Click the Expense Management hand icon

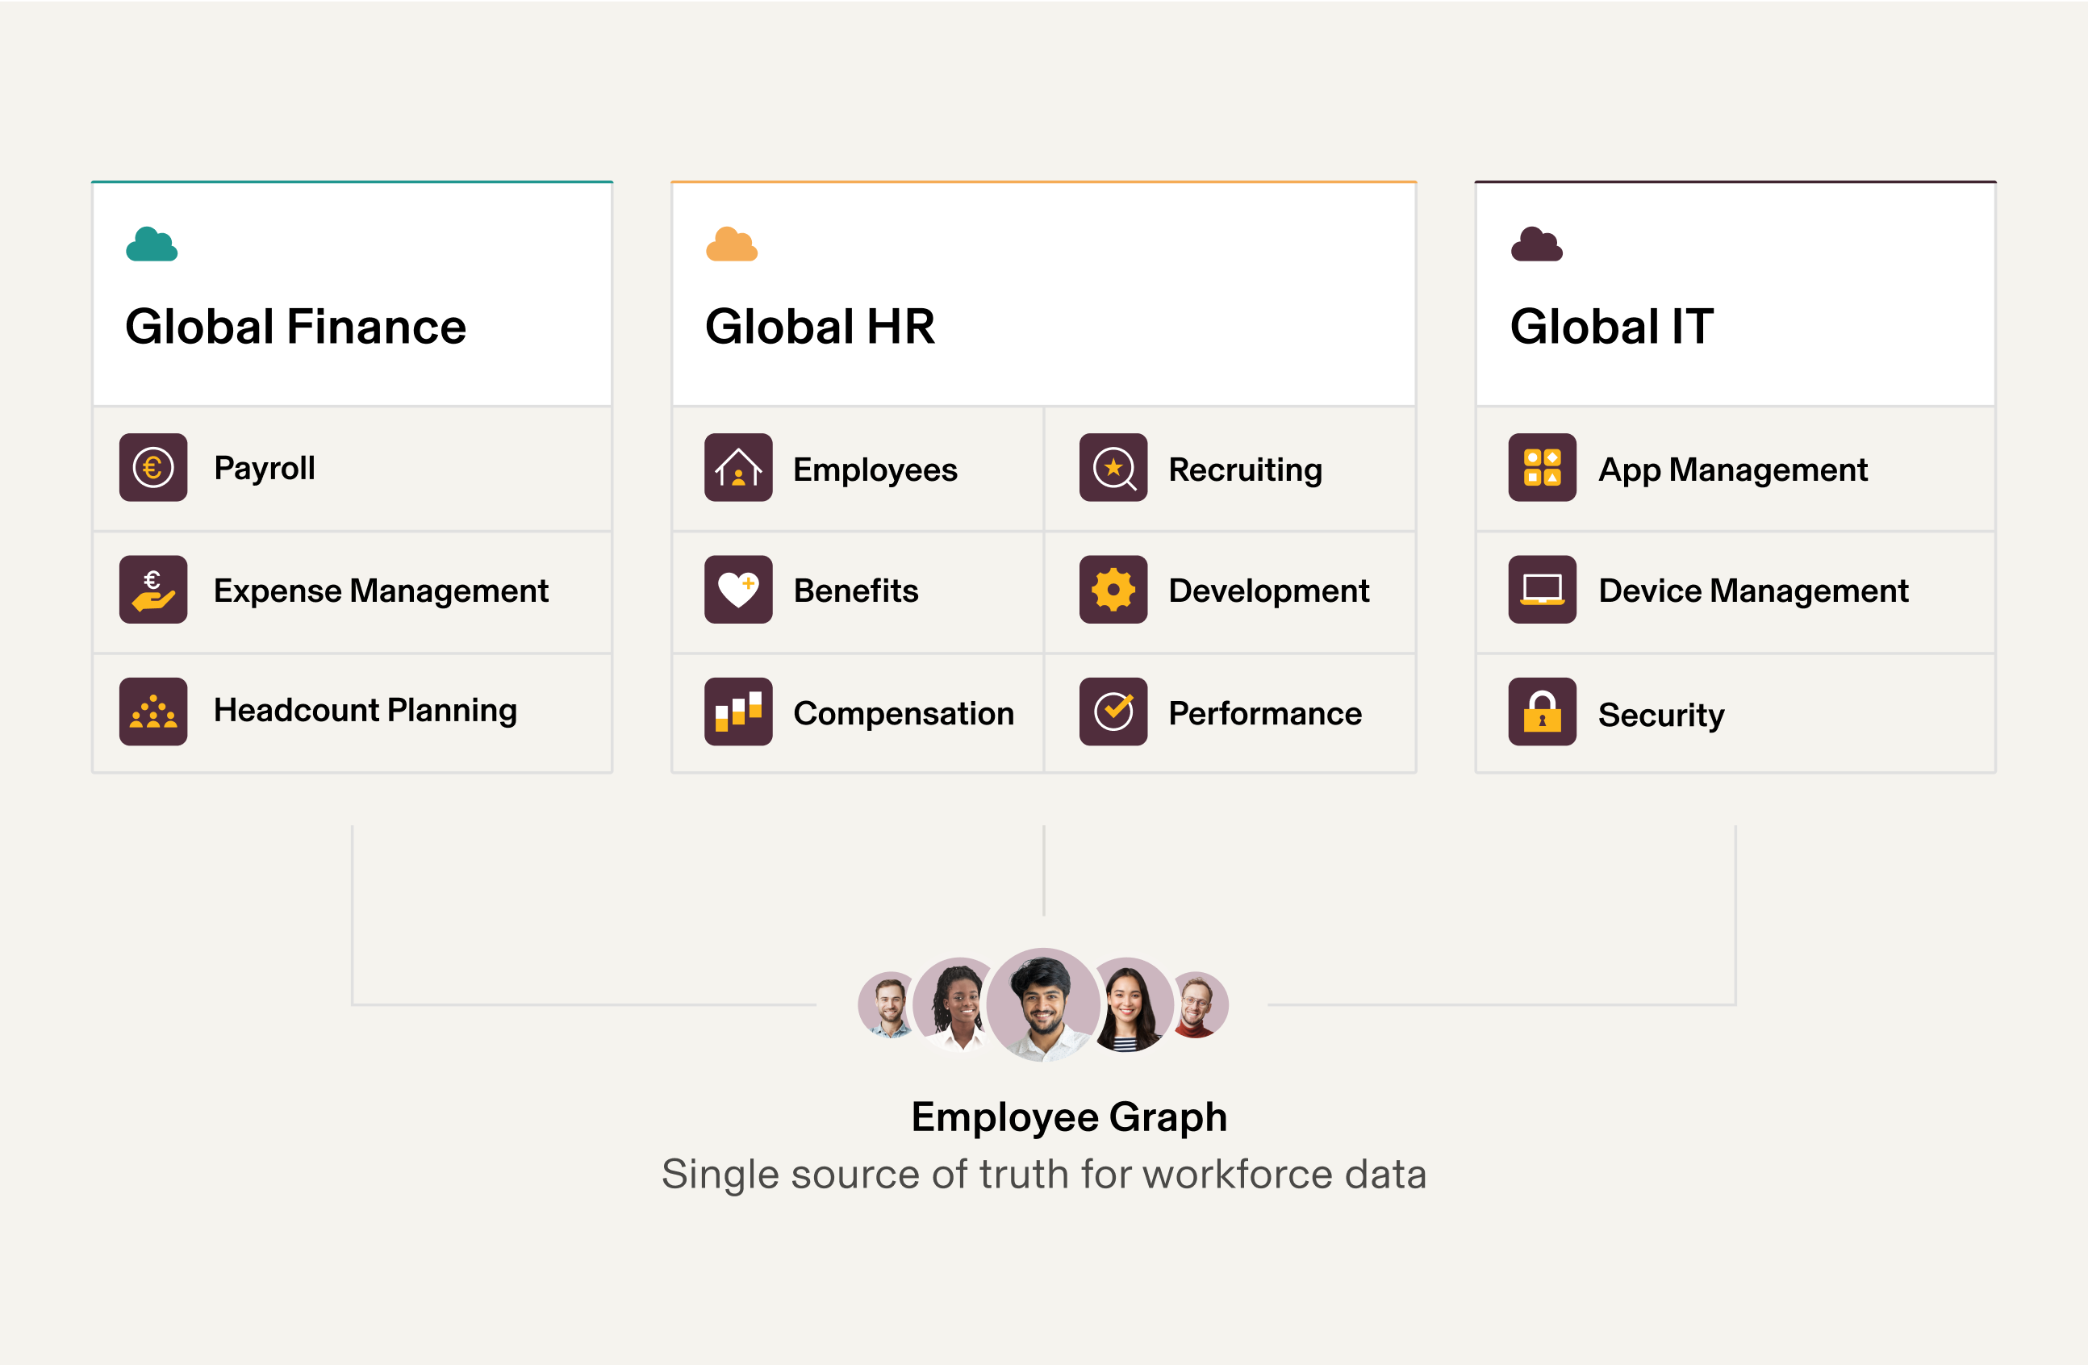[153, 590]
